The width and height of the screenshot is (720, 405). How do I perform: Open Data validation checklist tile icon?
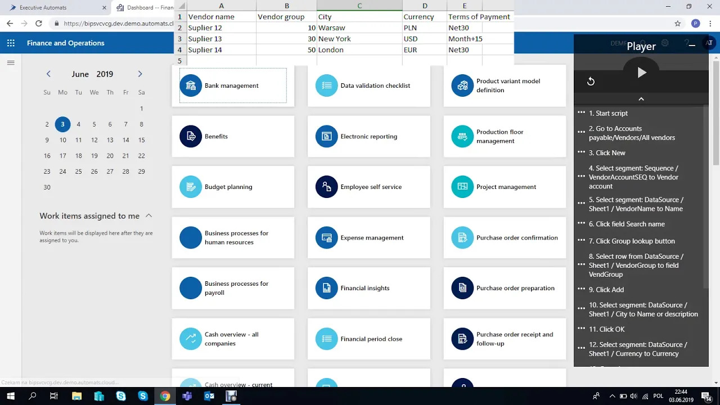tap(327, 85)
